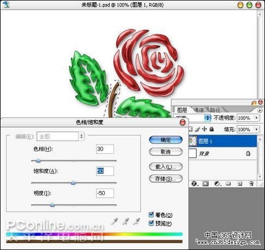Toggle lock position move icon
Image resolution: width=265 pixels, height=250 pixels.
click(204, 129)
